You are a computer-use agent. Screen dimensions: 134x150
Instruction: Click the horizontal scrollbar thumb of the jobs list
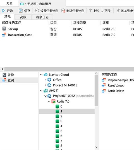(69, 69)
